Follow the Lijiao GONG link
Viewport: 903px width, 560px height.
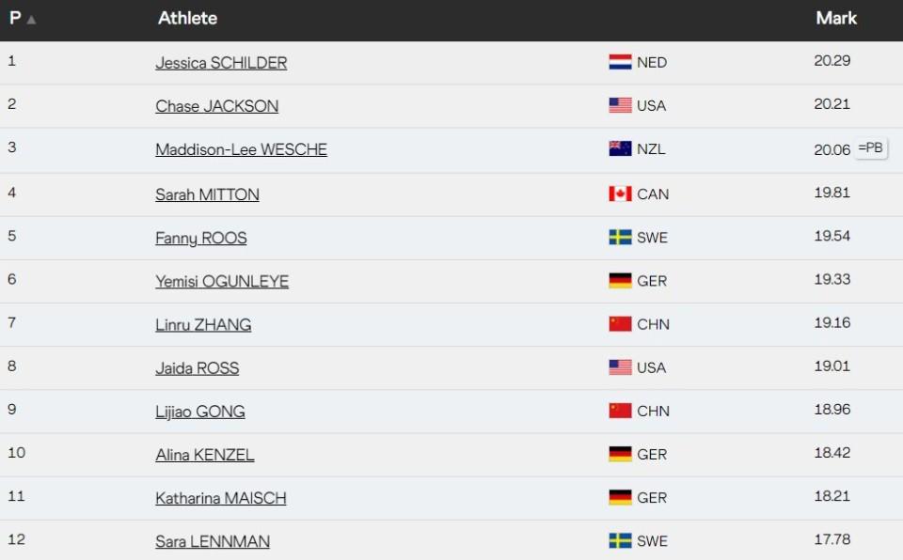200,412
